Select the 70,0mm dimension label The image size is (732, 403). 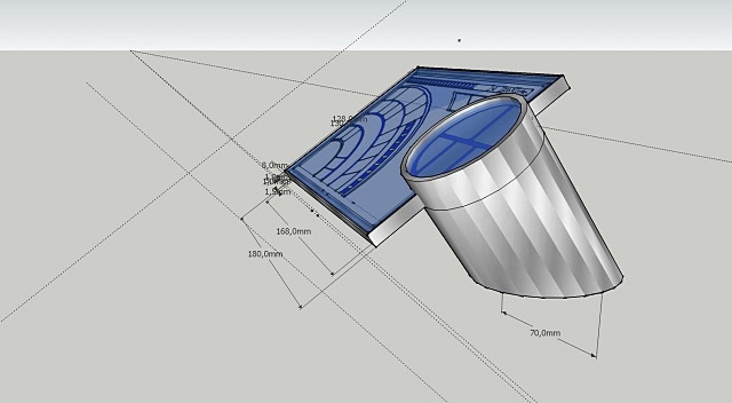(545, 333)
